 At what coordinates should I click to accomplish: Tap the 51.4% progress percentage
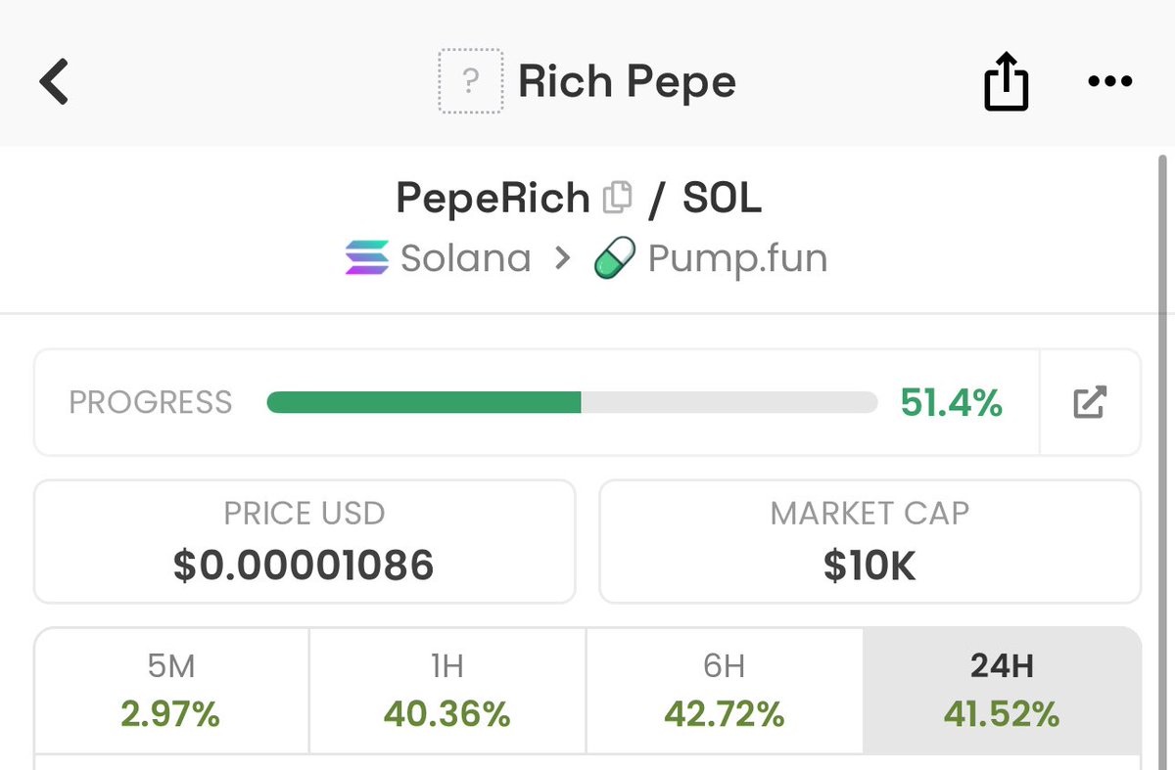[x=952, y=402]
